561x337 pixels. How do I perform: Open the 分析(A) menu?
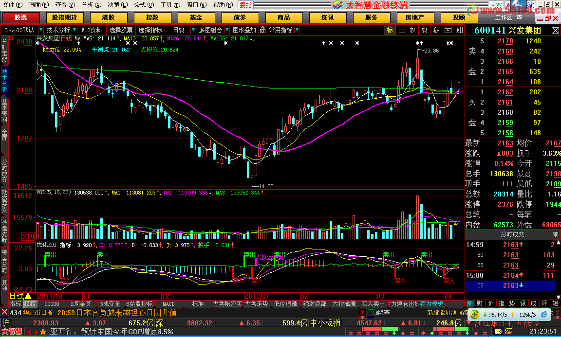pos(92,5)
